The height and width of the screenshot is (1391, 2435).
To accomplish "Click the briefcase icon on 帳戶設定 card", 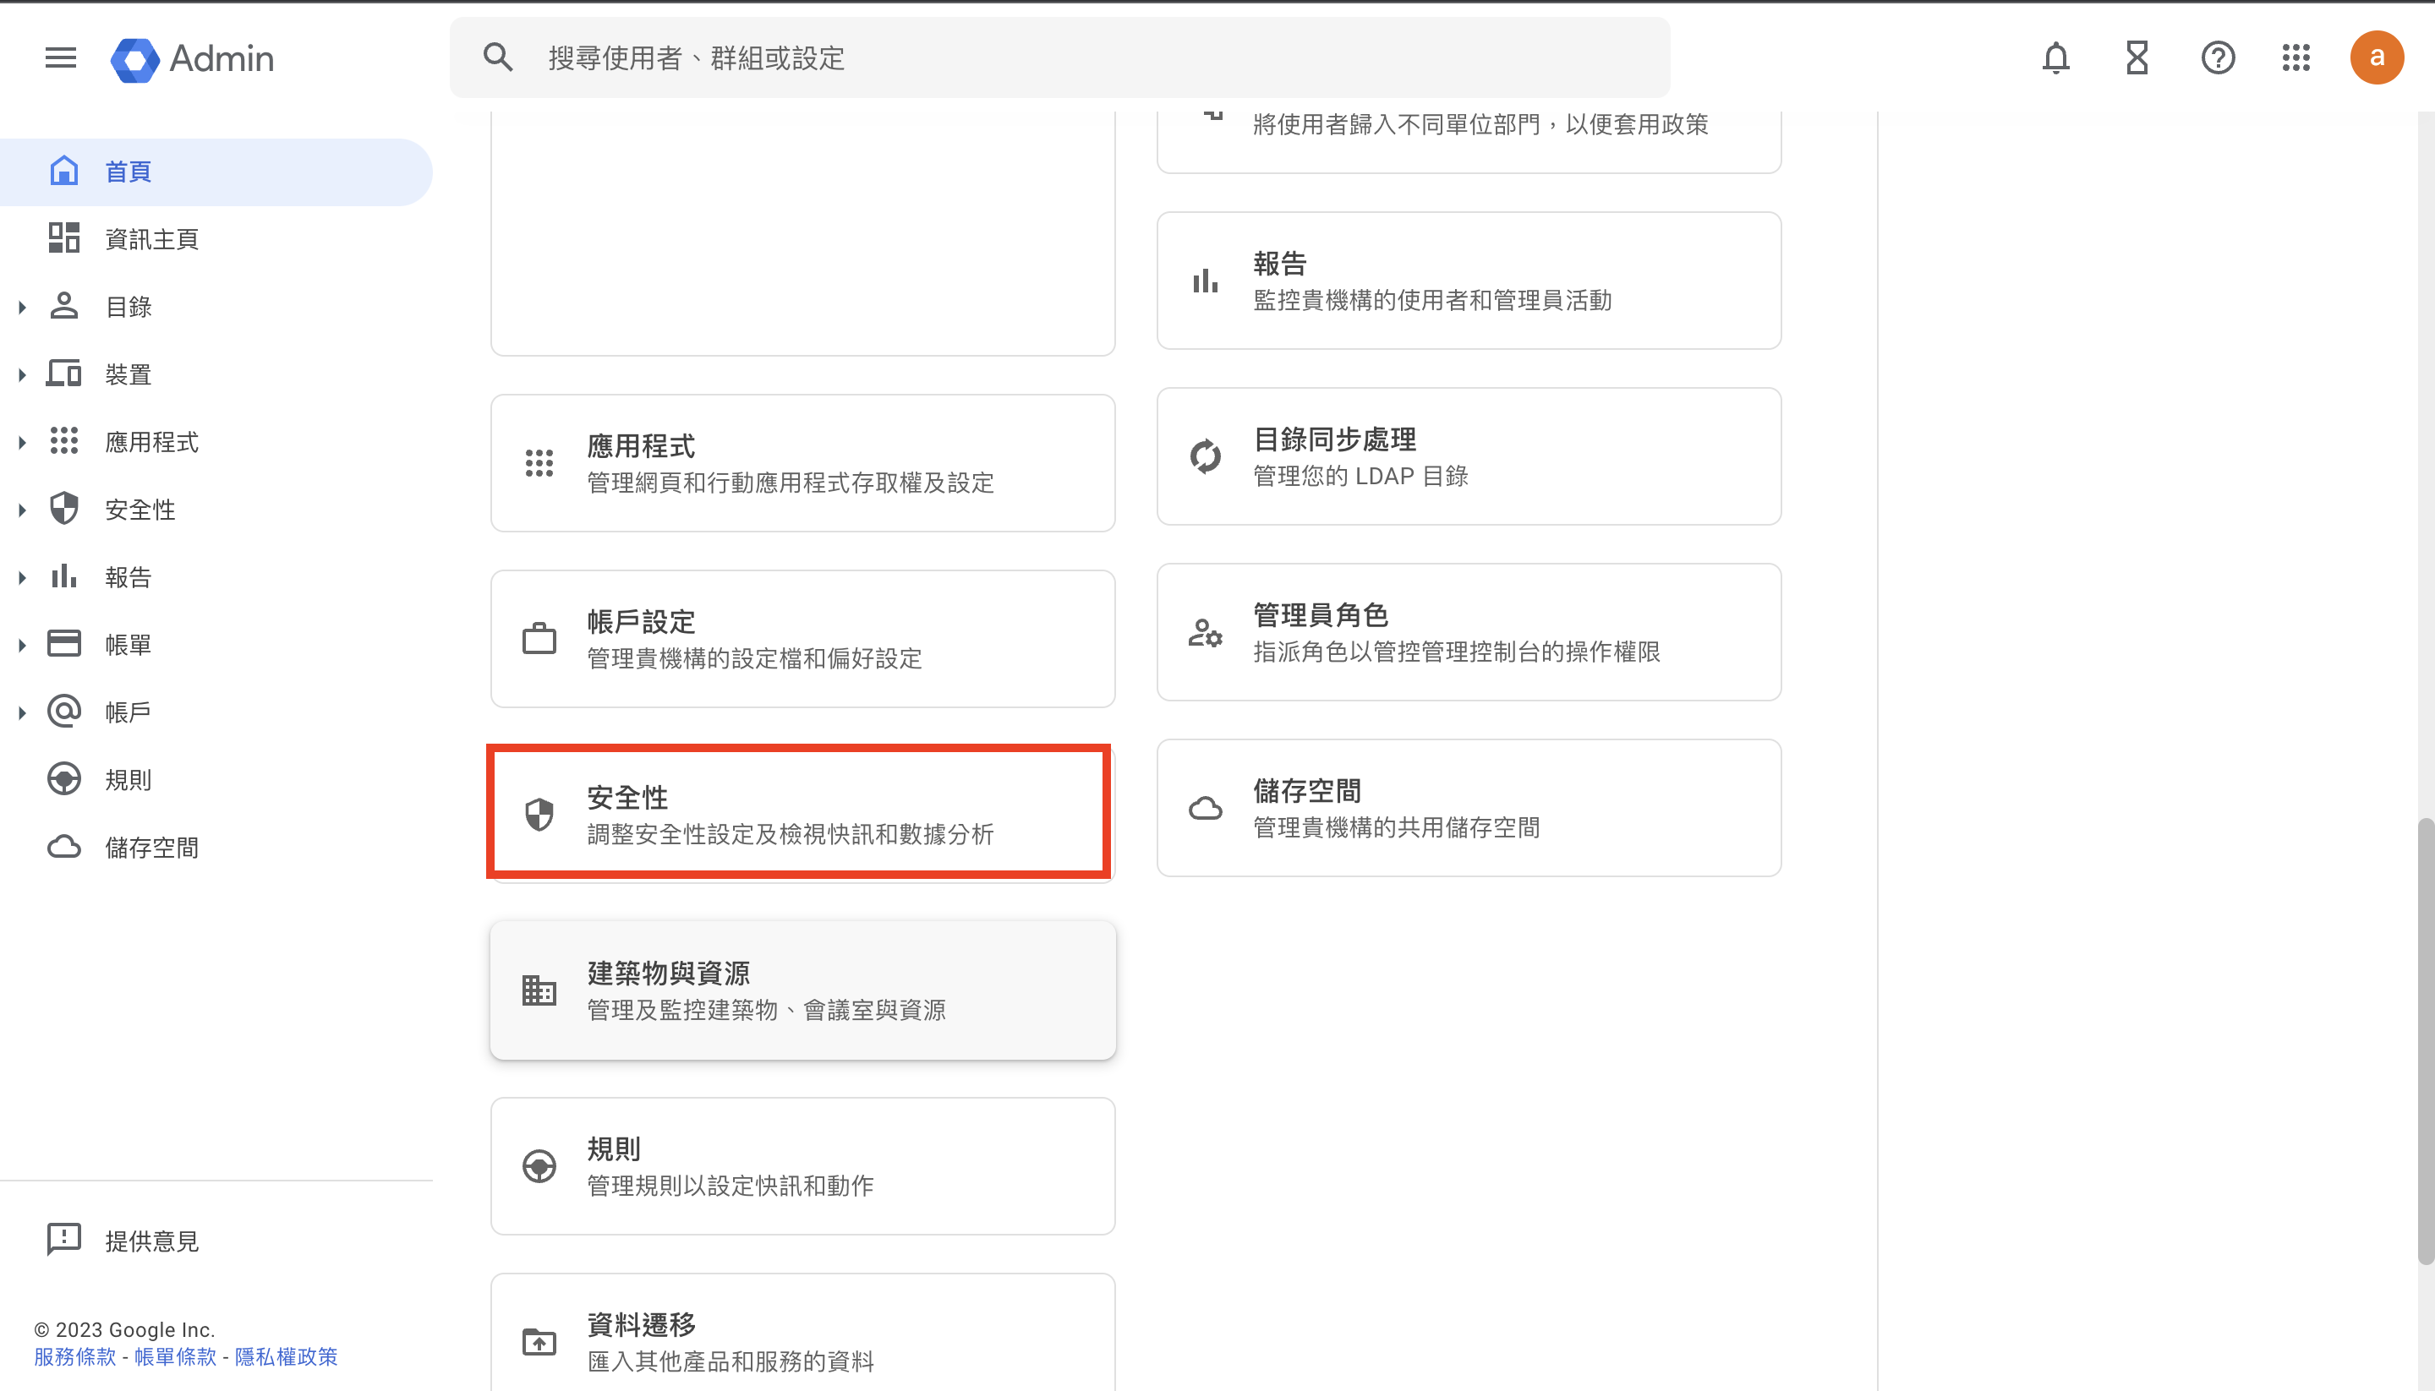I will point(539,638).
